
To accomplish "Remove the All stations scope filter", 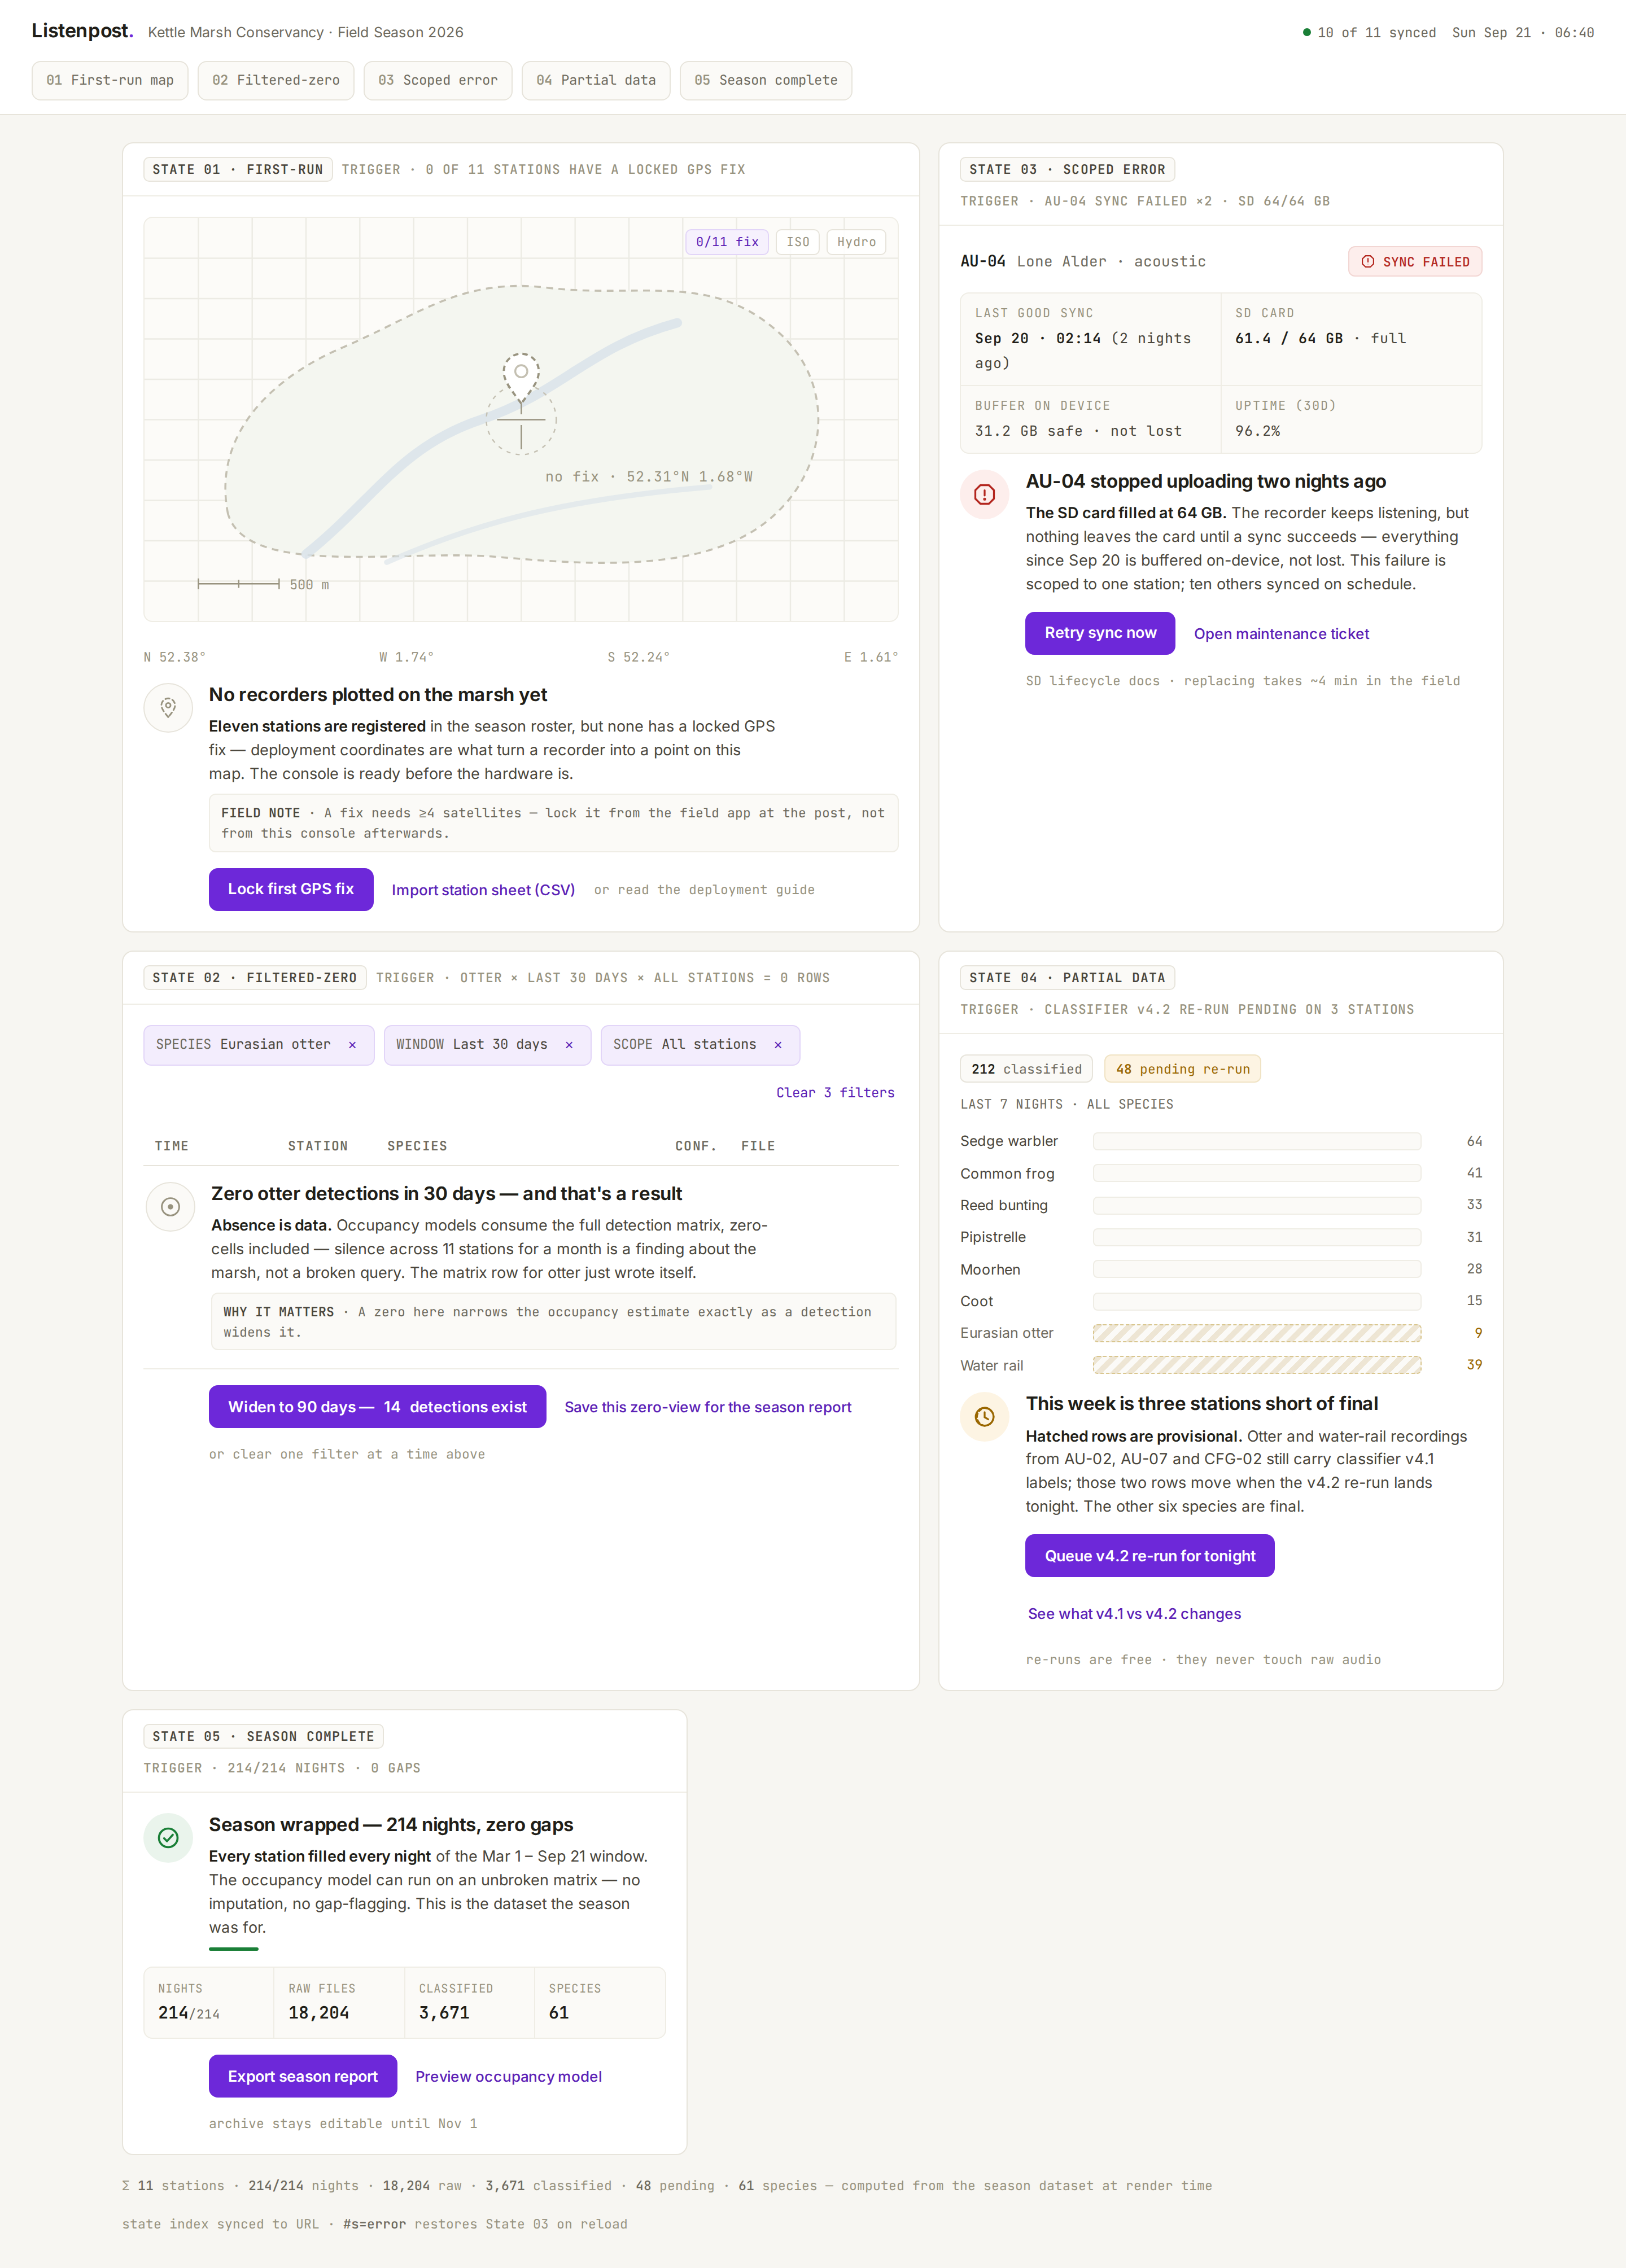I will [778, 1044].
